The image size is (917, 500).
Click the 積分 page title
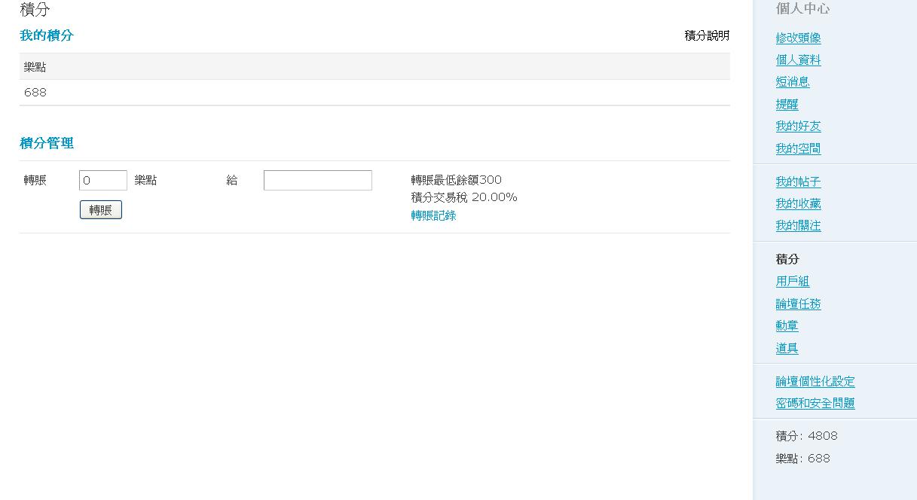pos(35,10)
